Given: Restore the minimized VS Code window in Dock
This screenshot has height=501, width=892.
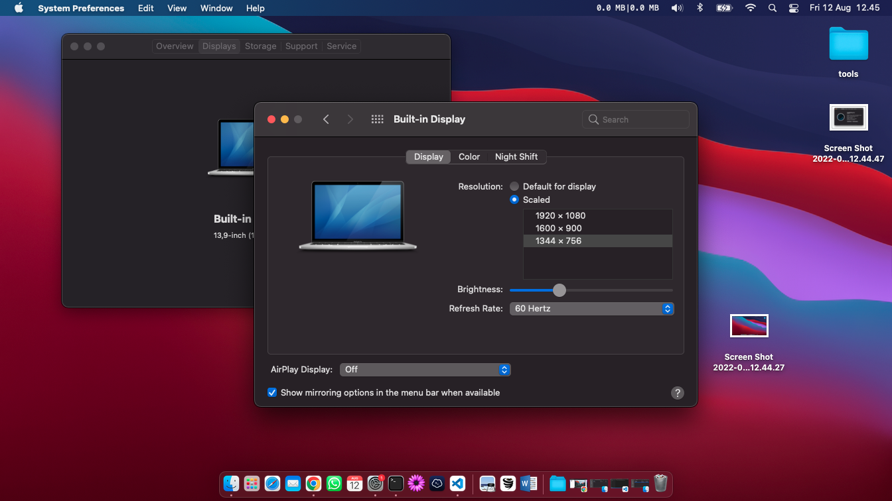Looking at the screenshot, I should click(x=619, y=484).
